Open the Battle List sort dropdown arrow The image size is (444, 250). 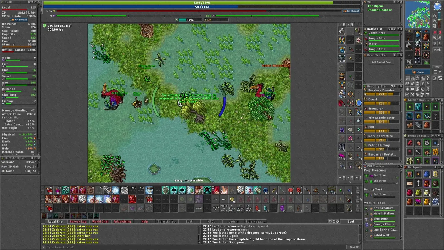click(395, 29)
